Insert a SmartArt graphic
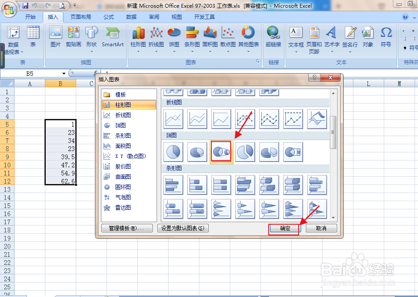Viewport: 418px width, 297px height. point(113,37)
